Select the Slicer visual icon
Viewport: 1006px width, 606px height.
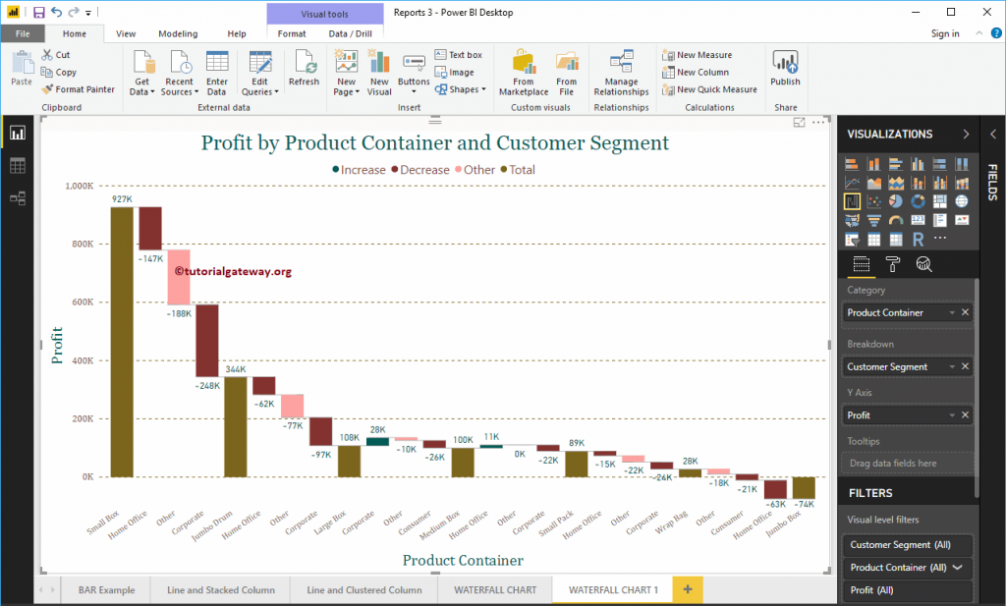tap(852, 239)
